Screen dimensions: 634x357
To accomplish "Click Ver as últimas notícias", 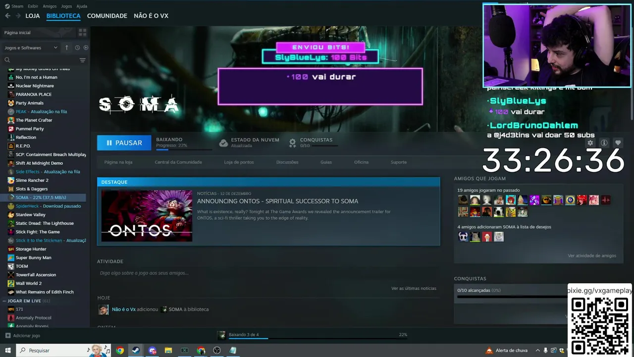I will pyautogui.click(x=414, y=288).
